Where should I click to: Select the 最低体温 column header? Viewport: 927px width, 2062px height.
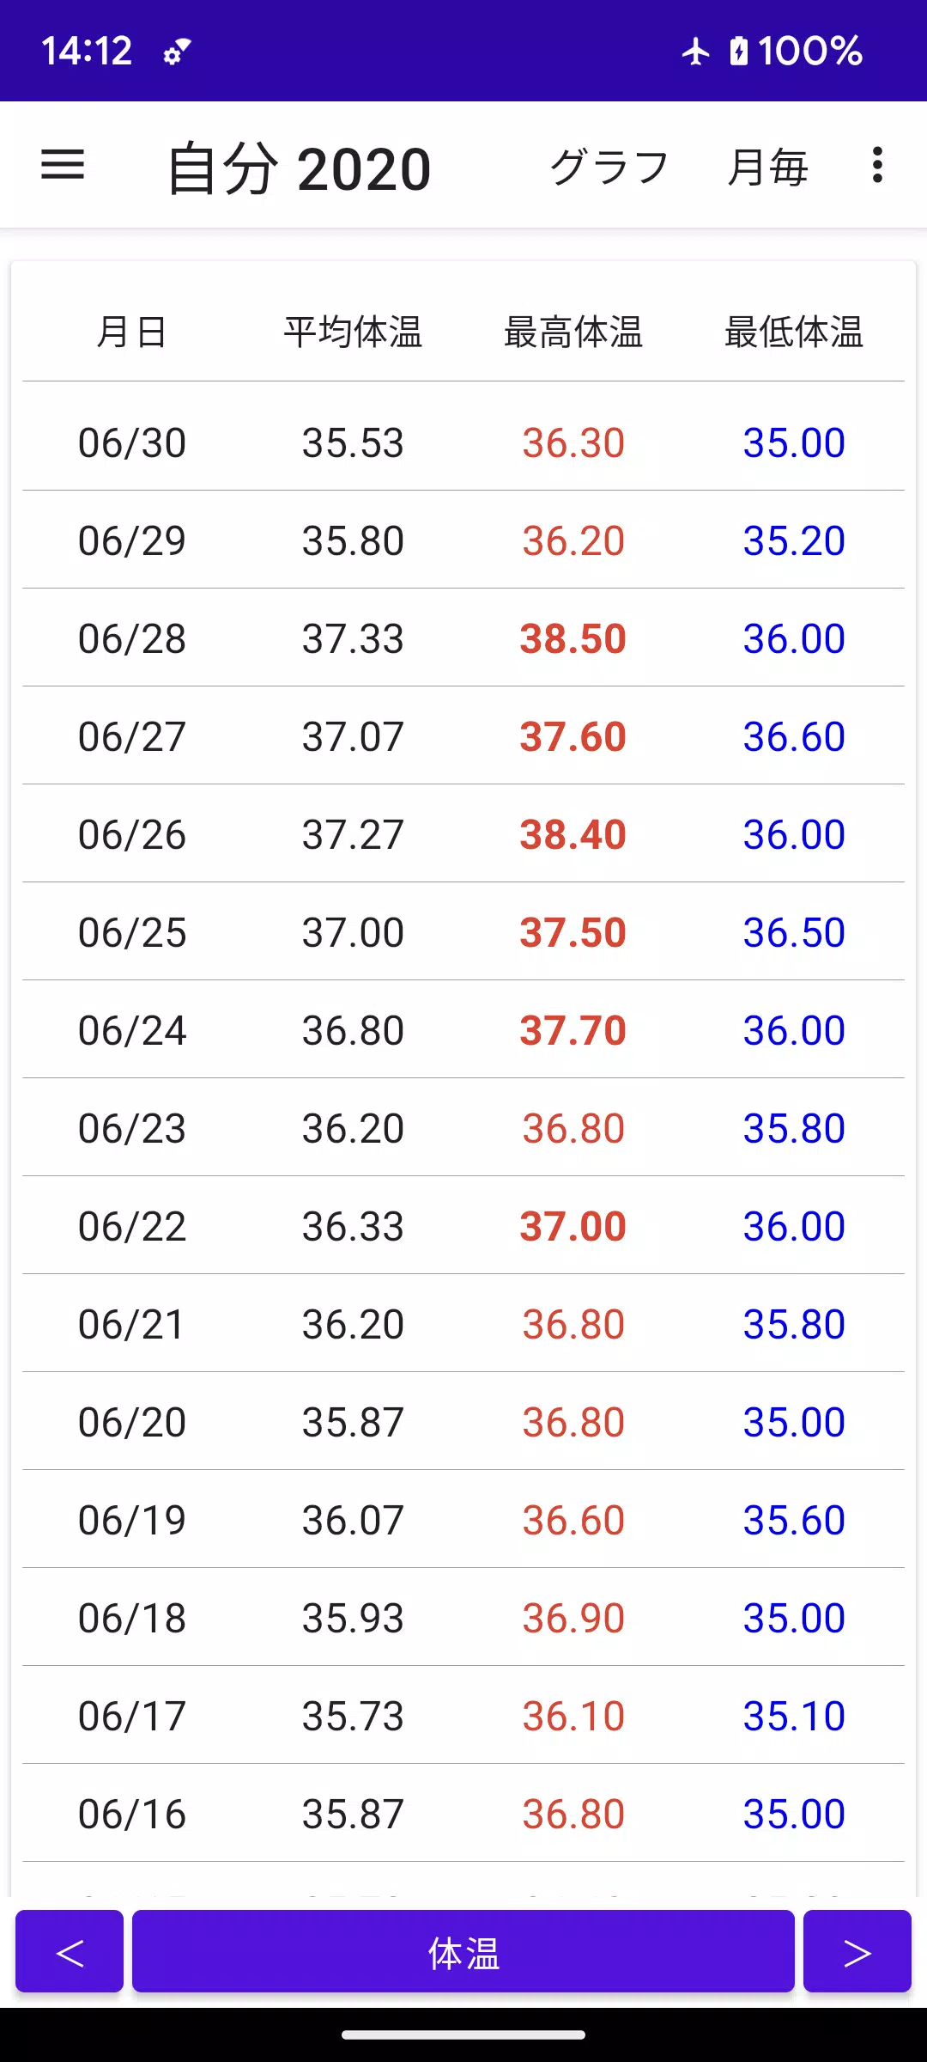(x=794, y=332)
